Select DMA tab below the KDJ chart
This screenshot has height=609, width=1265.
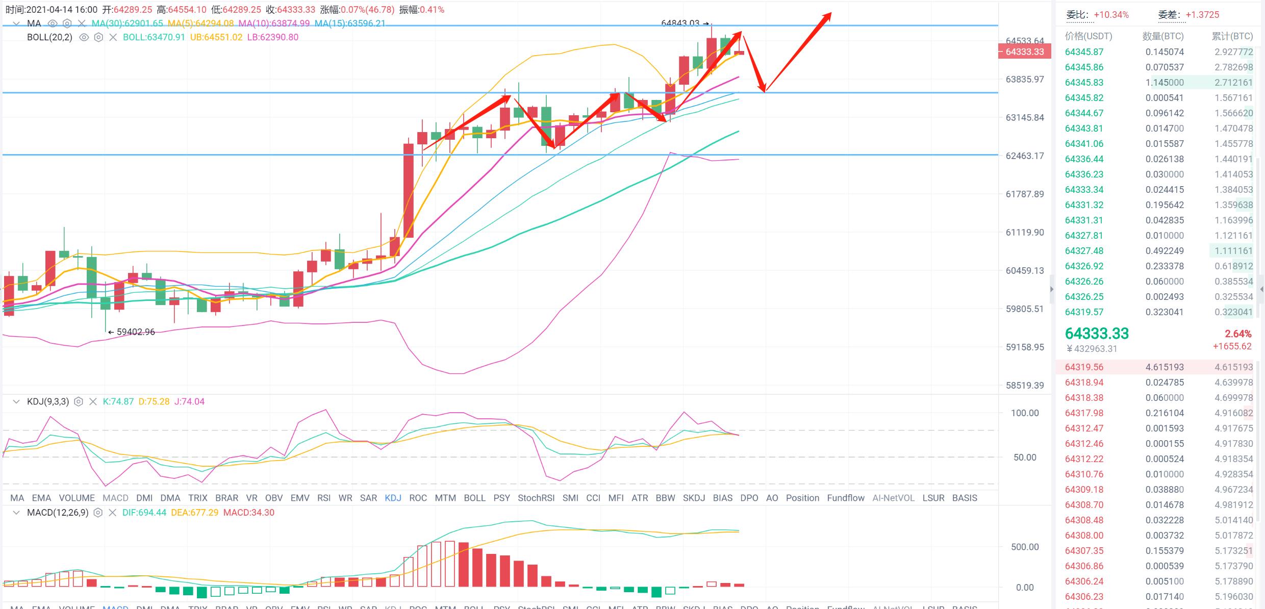point(170,498)
